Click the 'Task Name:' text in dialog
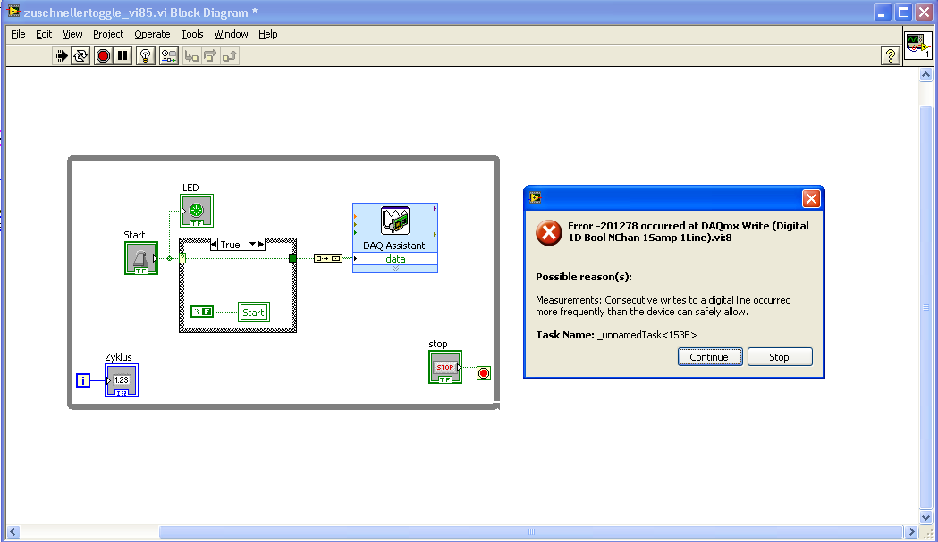Screen dimensions: 938x542 click(565, 335)
